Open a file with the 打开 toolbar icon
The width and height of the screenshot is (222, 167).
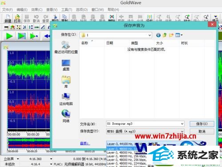point(17,19)
